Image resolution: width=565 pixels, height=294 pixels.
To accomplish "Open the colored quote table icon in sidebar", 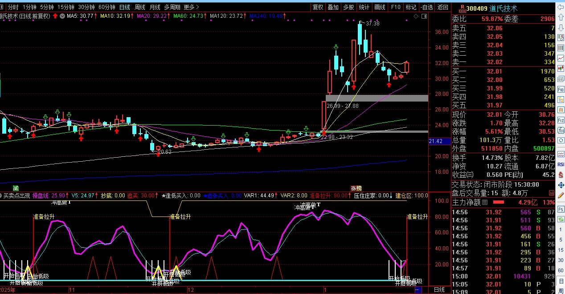I will pyautogui.click(x=561, y=49).
